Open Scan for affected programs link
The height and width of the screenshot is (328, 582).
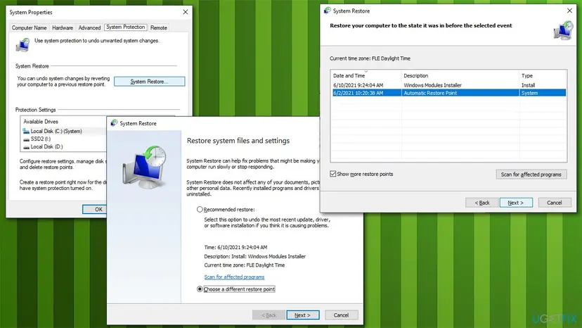[x=234, y=277]
